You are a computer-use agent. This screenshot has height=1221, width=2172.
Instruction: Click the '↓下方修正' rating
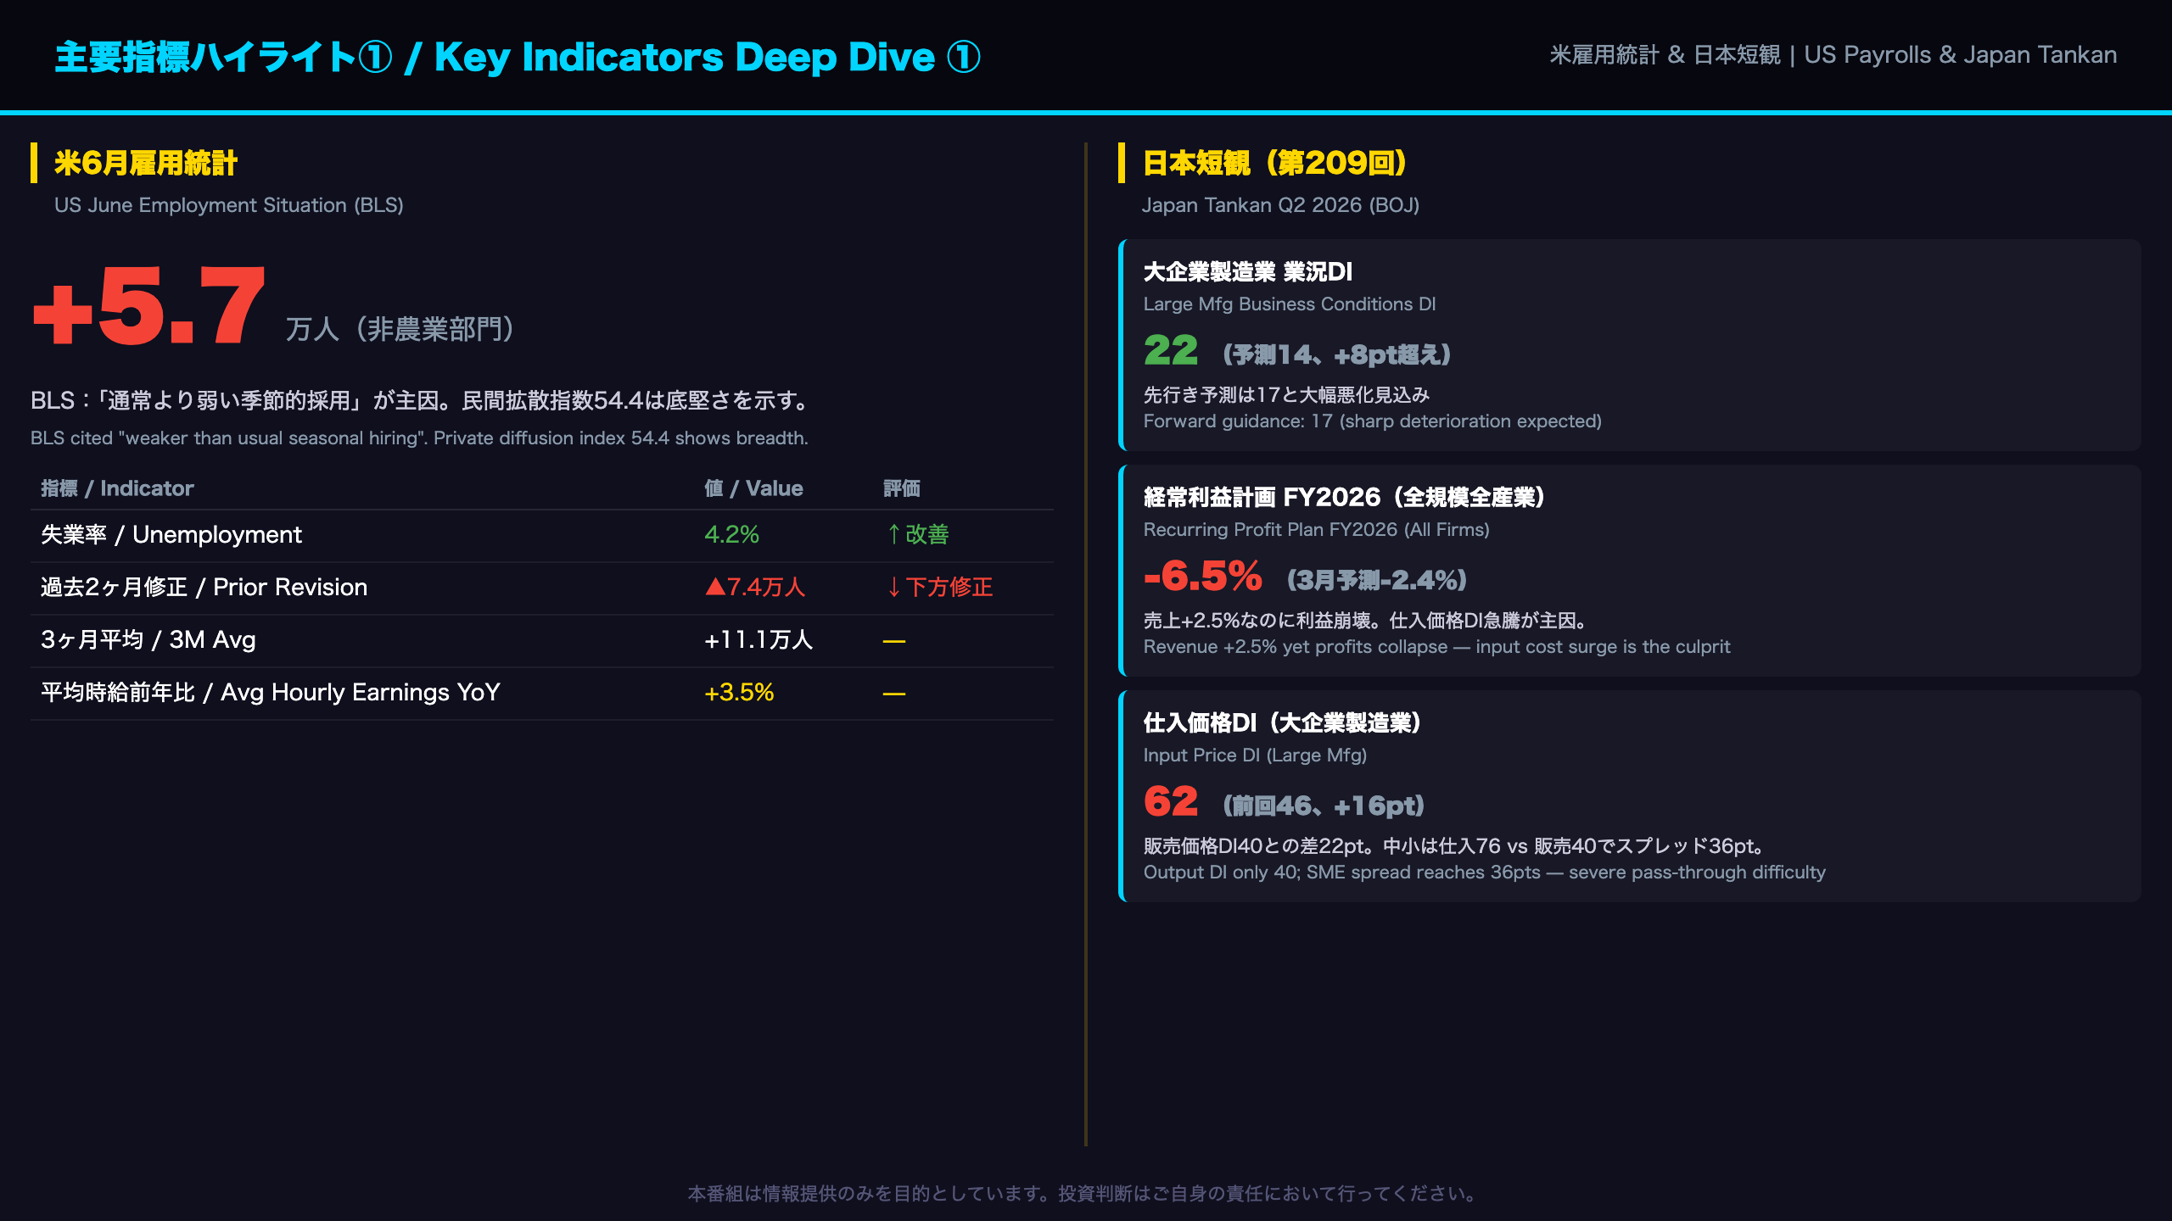click(x=938, y=588)
